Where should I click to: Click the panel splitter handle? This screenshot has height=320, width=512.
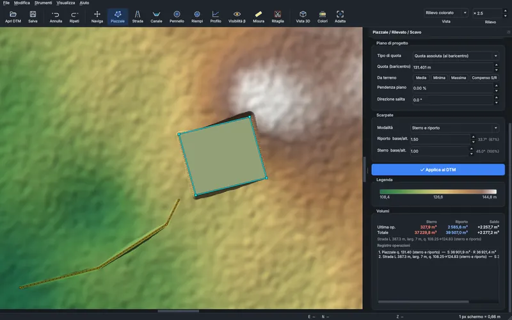coord(367,170)
